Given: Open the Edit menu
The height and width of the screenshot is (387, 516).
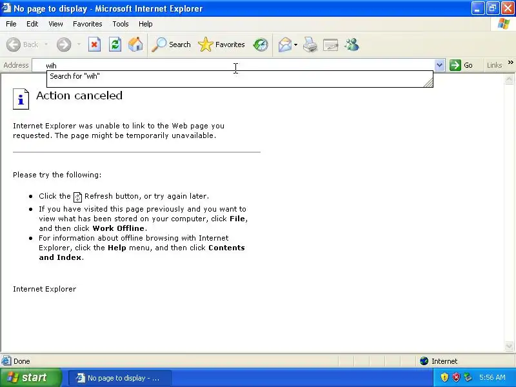Looking at the screenshot, I should pos(32,24).
